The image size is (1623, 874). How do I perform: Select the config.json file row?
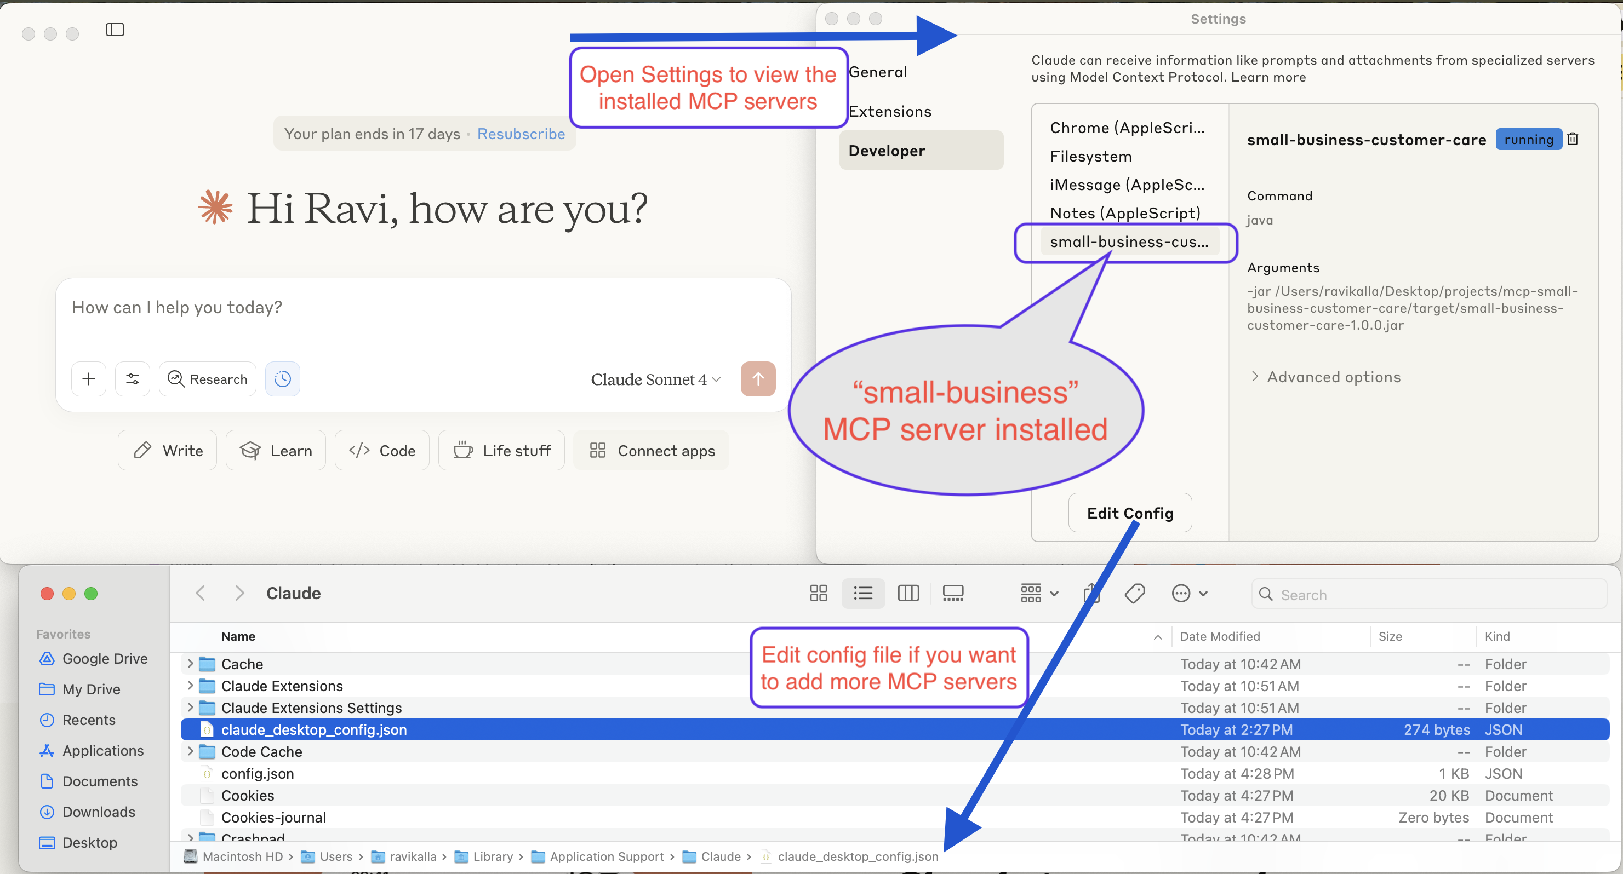pos(895,773)
